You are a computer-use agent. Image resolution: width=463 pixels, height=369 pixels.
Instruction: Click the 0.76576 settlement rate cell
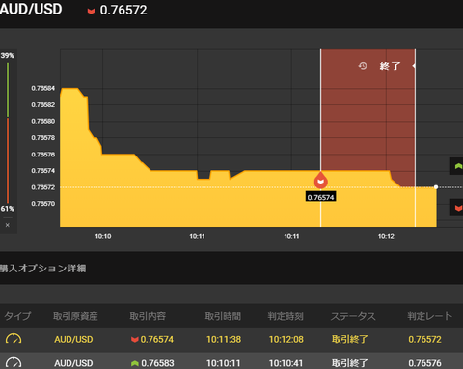(424, 363)
